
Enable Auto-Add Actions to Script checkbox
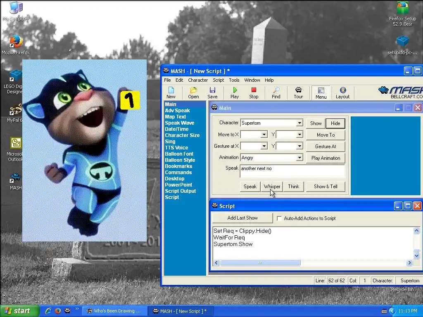280,218
